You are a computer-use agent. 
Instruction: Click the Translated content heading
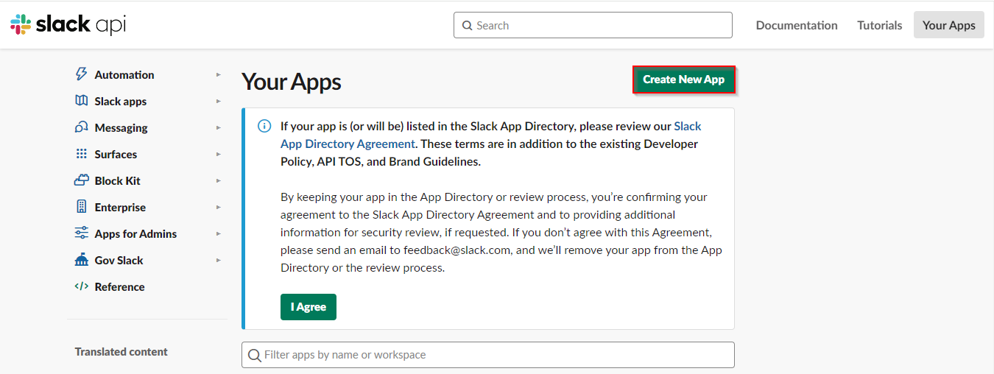click(x=121, y=351)
